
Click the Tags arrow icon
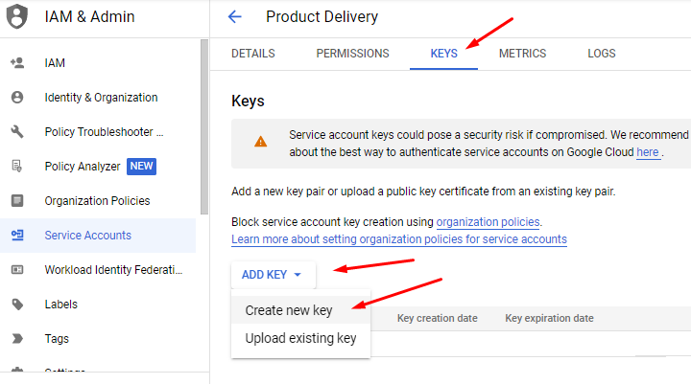[17, 338]
